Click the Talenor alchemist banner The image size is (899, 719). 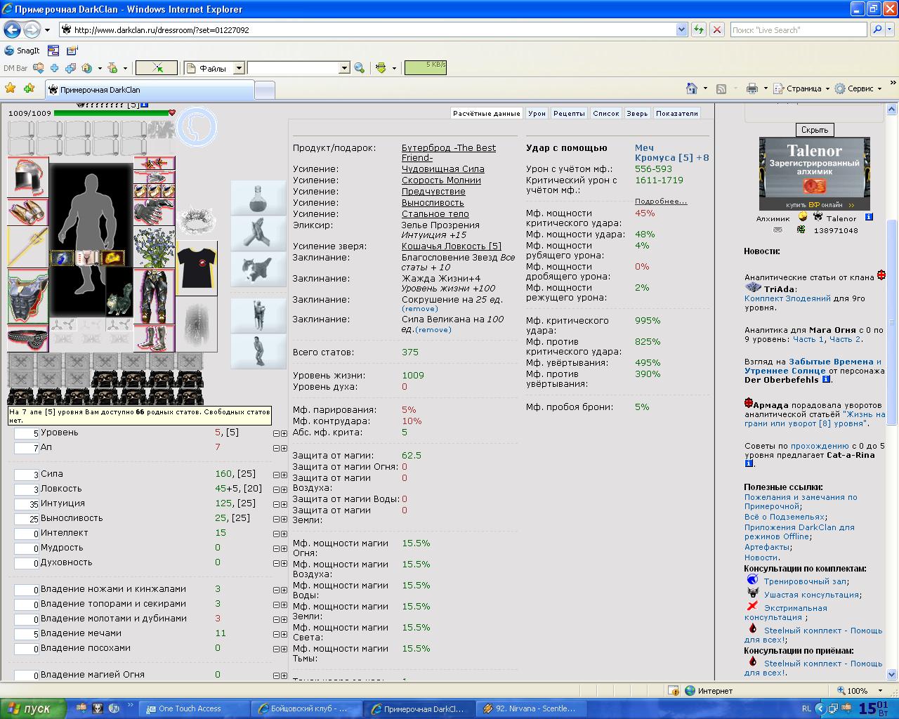coord(814,173)
